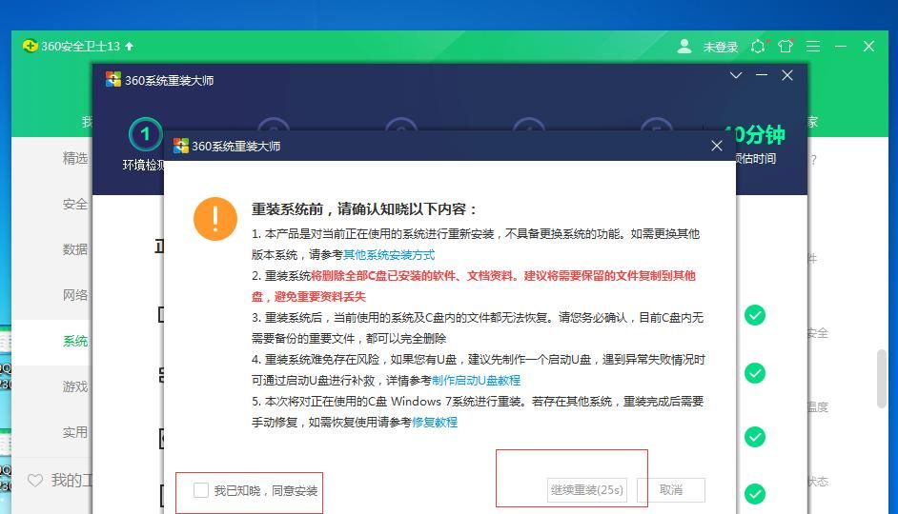The image size is (898, 514).
Task: Click the 继续重装(25s) button
Action: tap(586, 490)
